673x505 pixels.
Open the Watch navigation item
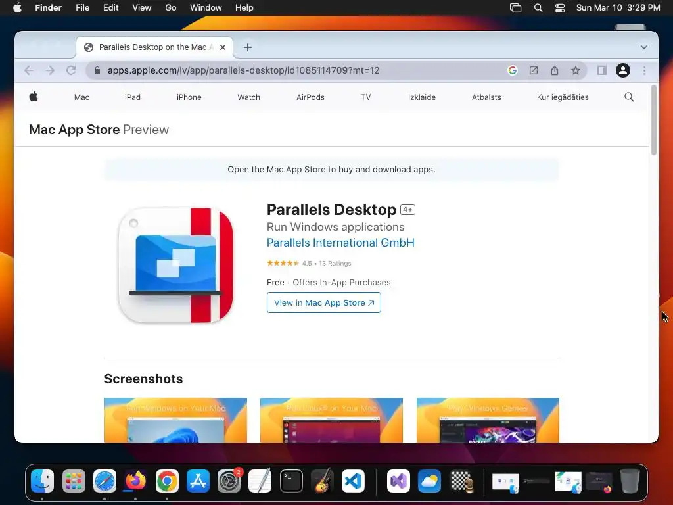248,97
